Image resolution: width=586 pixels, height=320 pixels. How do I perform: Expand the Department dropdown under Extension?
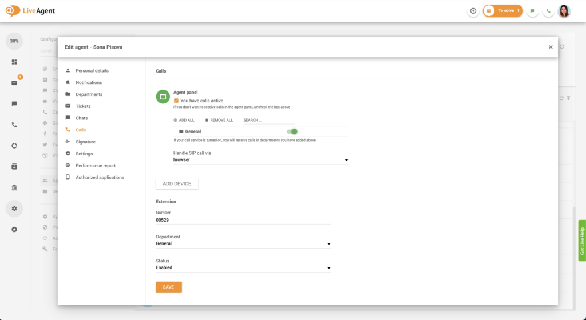(243, 243)
